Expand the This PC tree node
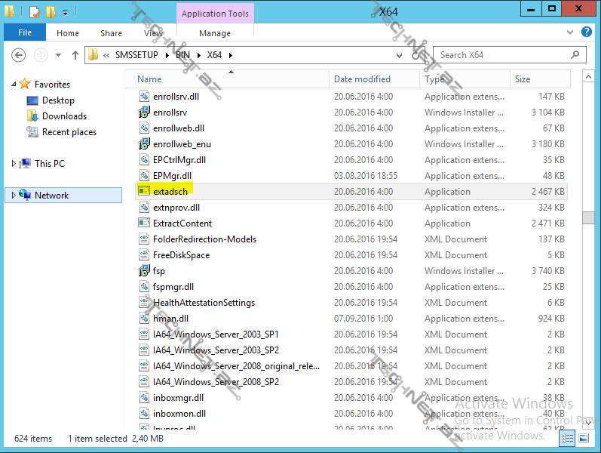This screenshot has width=601, height=453. 14,164
